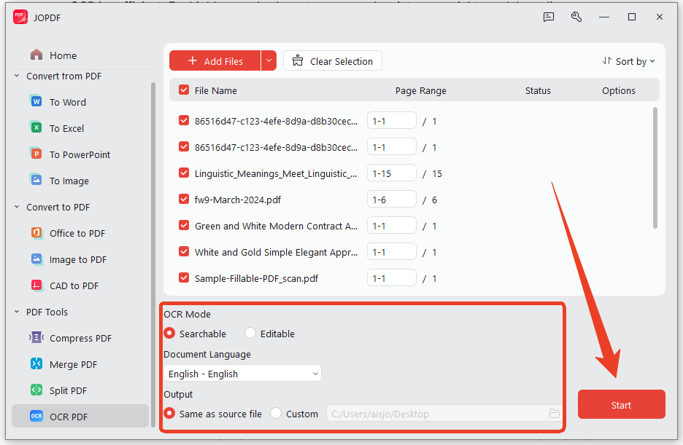Select the Custom output radio button
The width and height of the screenshot is (683, 445).
(276, 413)
